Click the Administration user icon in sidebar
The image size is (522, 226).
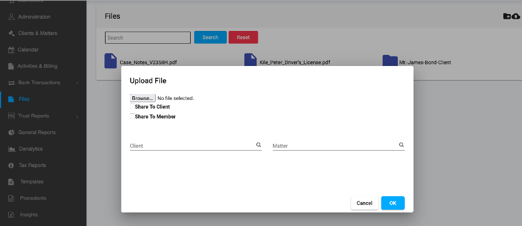pyautogui.click(x=11, y=17)
